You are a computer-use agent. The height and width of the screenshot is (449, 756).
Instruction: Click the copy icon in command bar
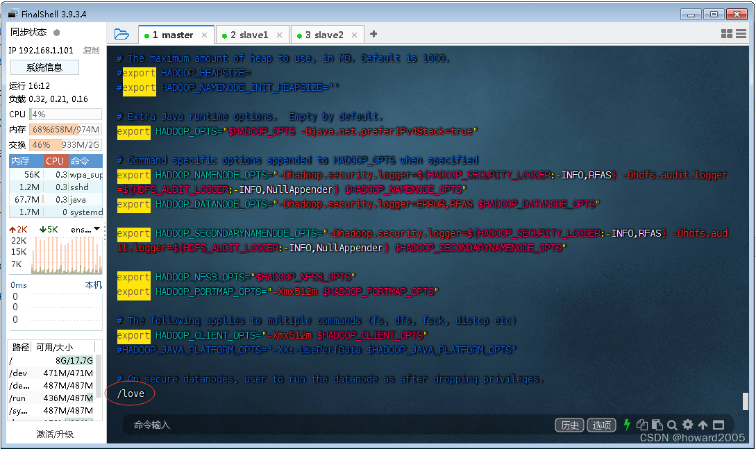[x=641, y=425]
